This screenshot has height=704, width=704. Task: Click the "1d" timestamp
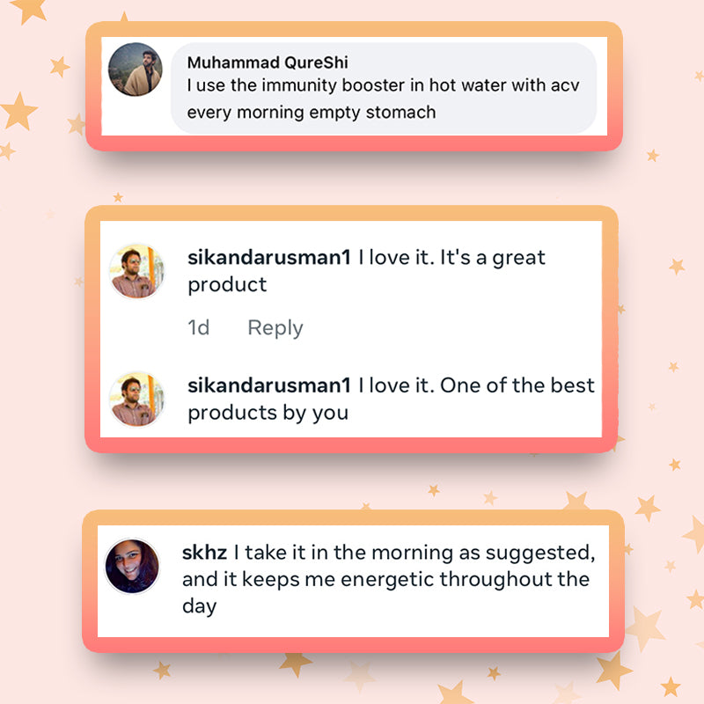[199, 328]
